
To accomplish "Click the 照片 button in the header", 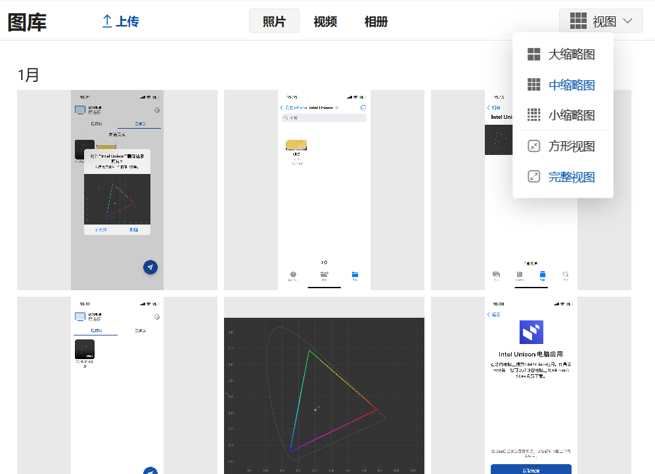I will (x=274, y=20).
